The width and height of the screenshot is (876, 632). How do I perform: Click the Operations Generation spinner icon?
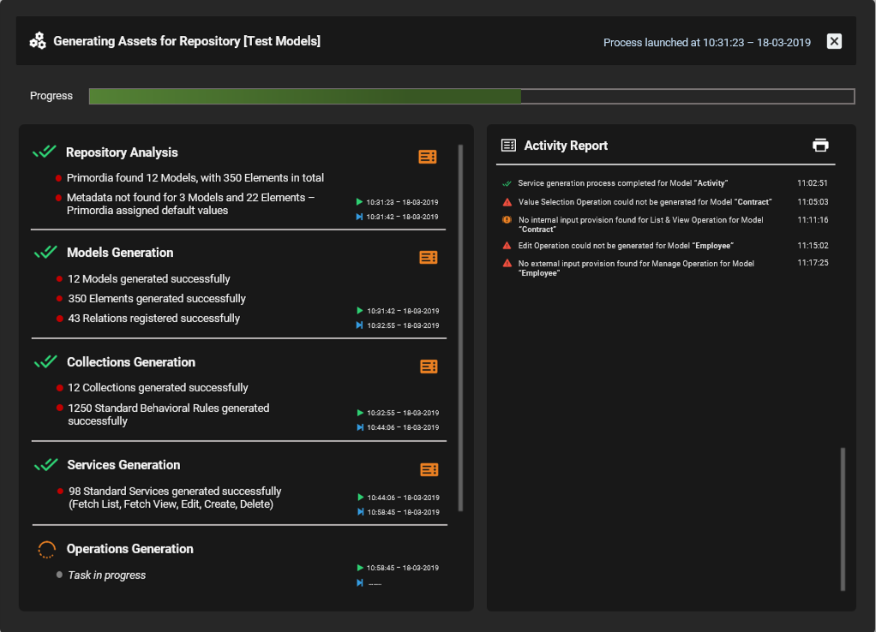tap(47, 550)
